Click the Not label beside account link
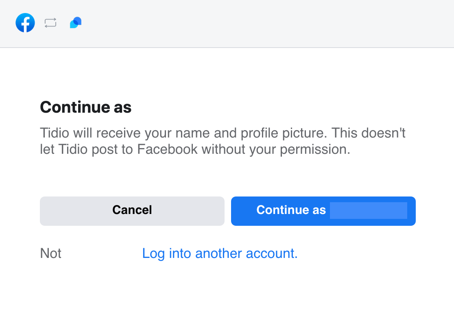The height and width of the screenshot is (310, 454). (x=51, y=253)
